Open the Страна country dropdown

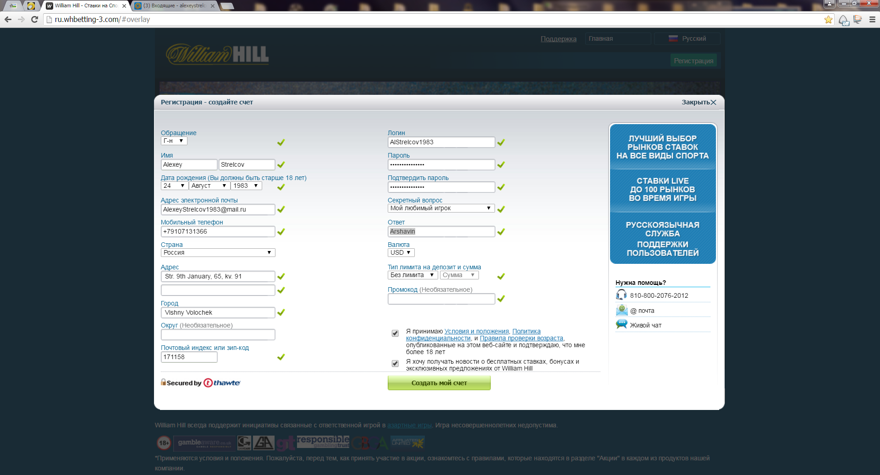pyautogui.click(x=218, y=253)
